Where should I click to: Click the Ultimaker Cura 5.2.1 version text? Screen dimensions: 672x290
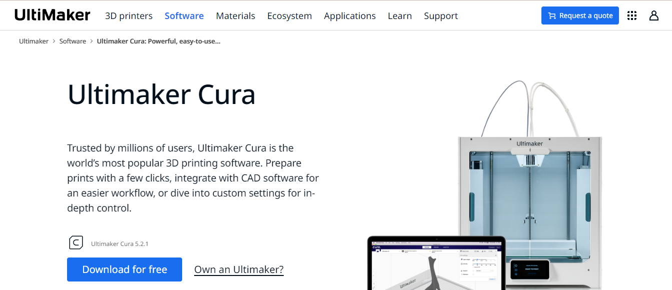pyautogui.click(x=120, y=244)
